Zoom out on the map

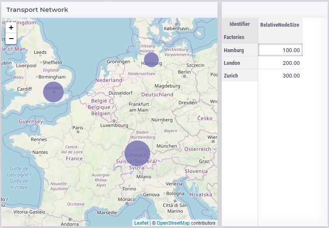tap(11, 39)
